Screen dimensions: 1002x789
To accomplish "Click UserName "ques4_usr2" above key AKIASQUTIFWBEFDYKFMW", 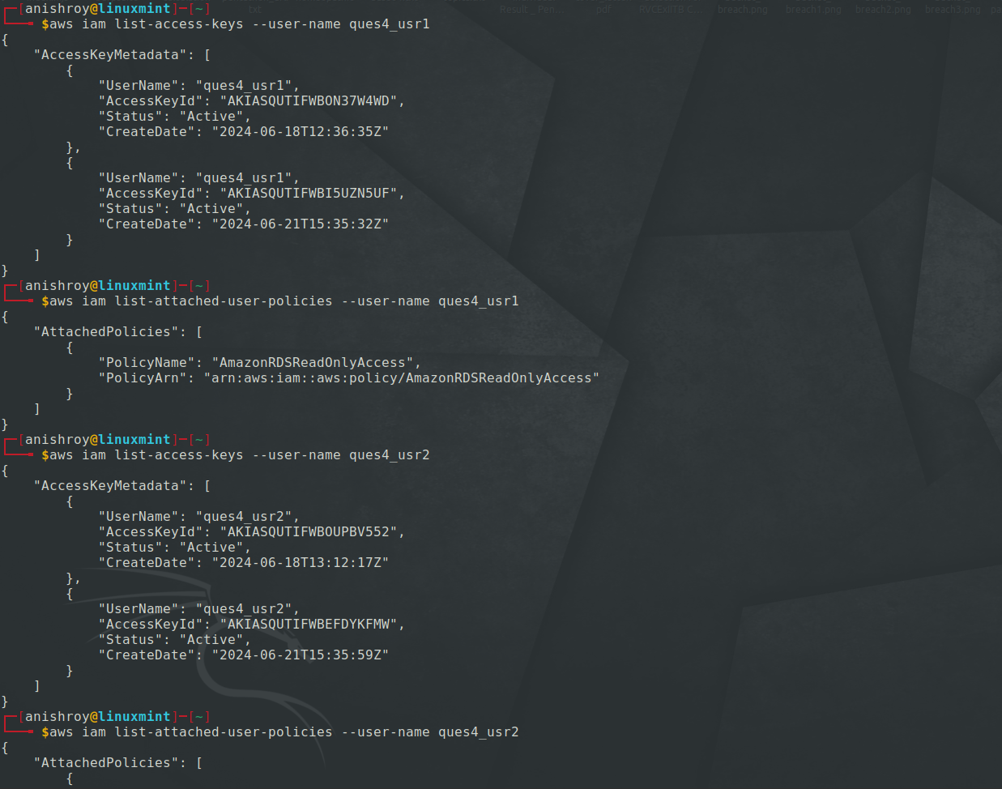I will coord(244,609).
